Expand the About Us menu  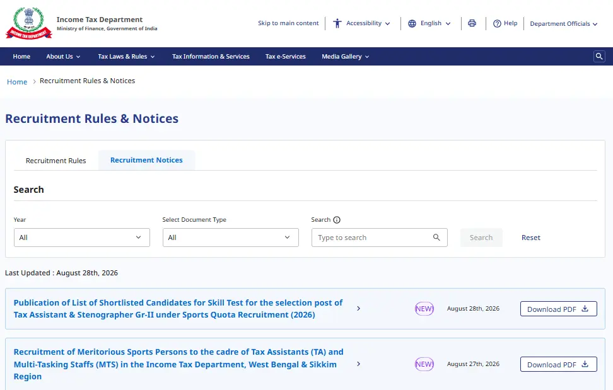coord(63,57)
